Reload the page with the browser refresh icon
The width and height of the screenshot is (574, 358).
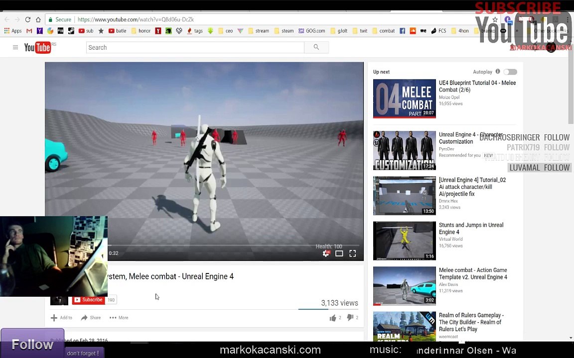[x=27, y=19]
